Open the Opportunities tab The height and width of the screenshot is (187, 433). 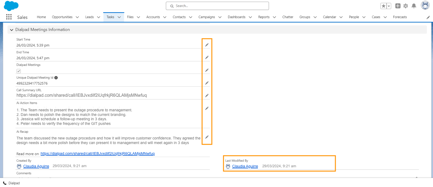(x=62, y=17)
